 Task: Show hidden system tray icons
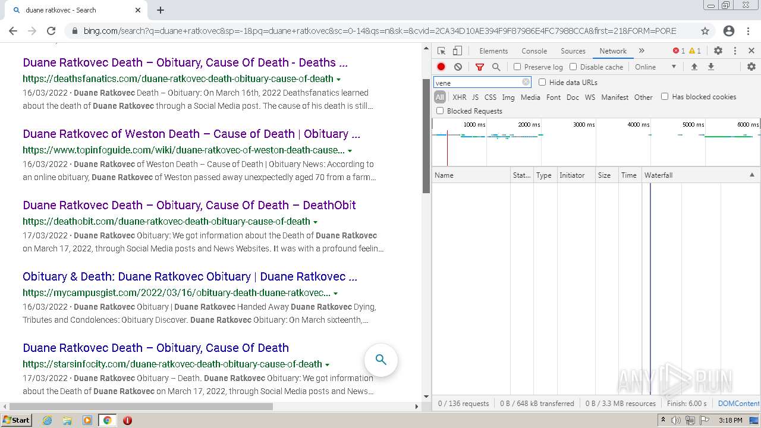[663, 420]
